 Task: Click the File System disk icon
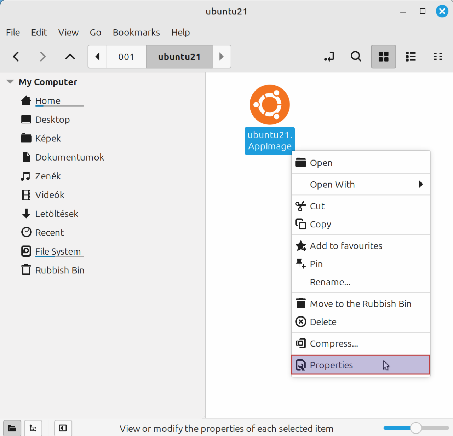[x=26, y=251]
